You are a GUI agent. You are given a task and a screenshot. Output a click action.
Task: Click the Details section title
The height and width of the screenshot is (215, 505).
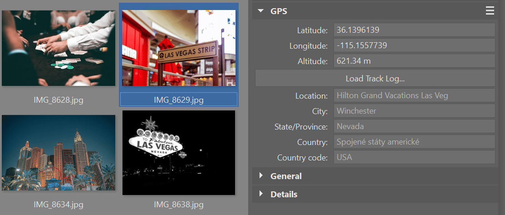284,195
